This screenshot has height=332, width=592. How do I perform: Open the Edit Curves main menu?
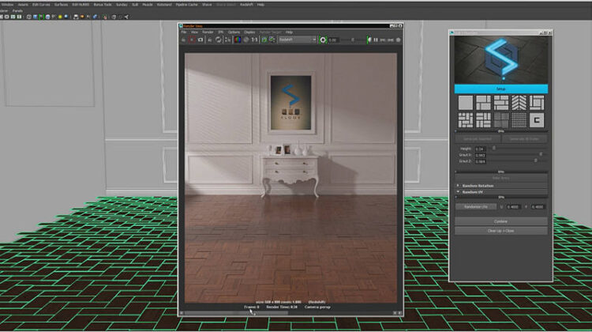41,5
